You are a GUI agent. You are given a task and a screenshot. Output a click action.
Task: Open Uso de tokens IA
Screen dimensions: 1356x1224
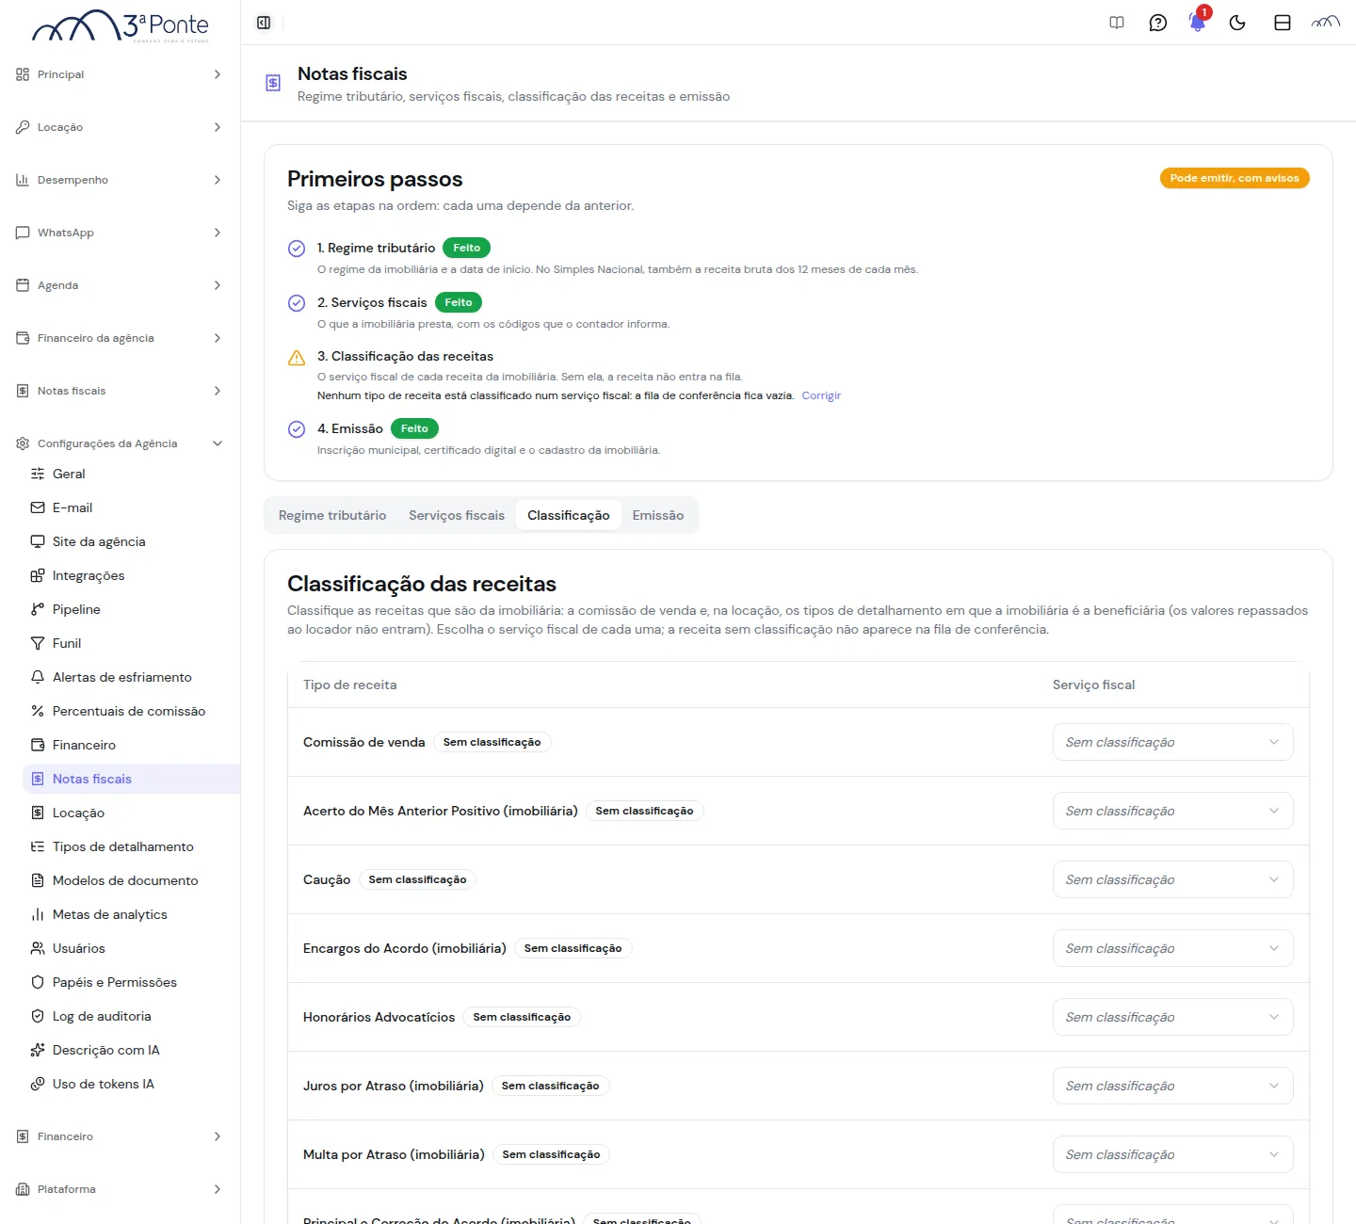pyautogui.click(x=132, y=1084)
